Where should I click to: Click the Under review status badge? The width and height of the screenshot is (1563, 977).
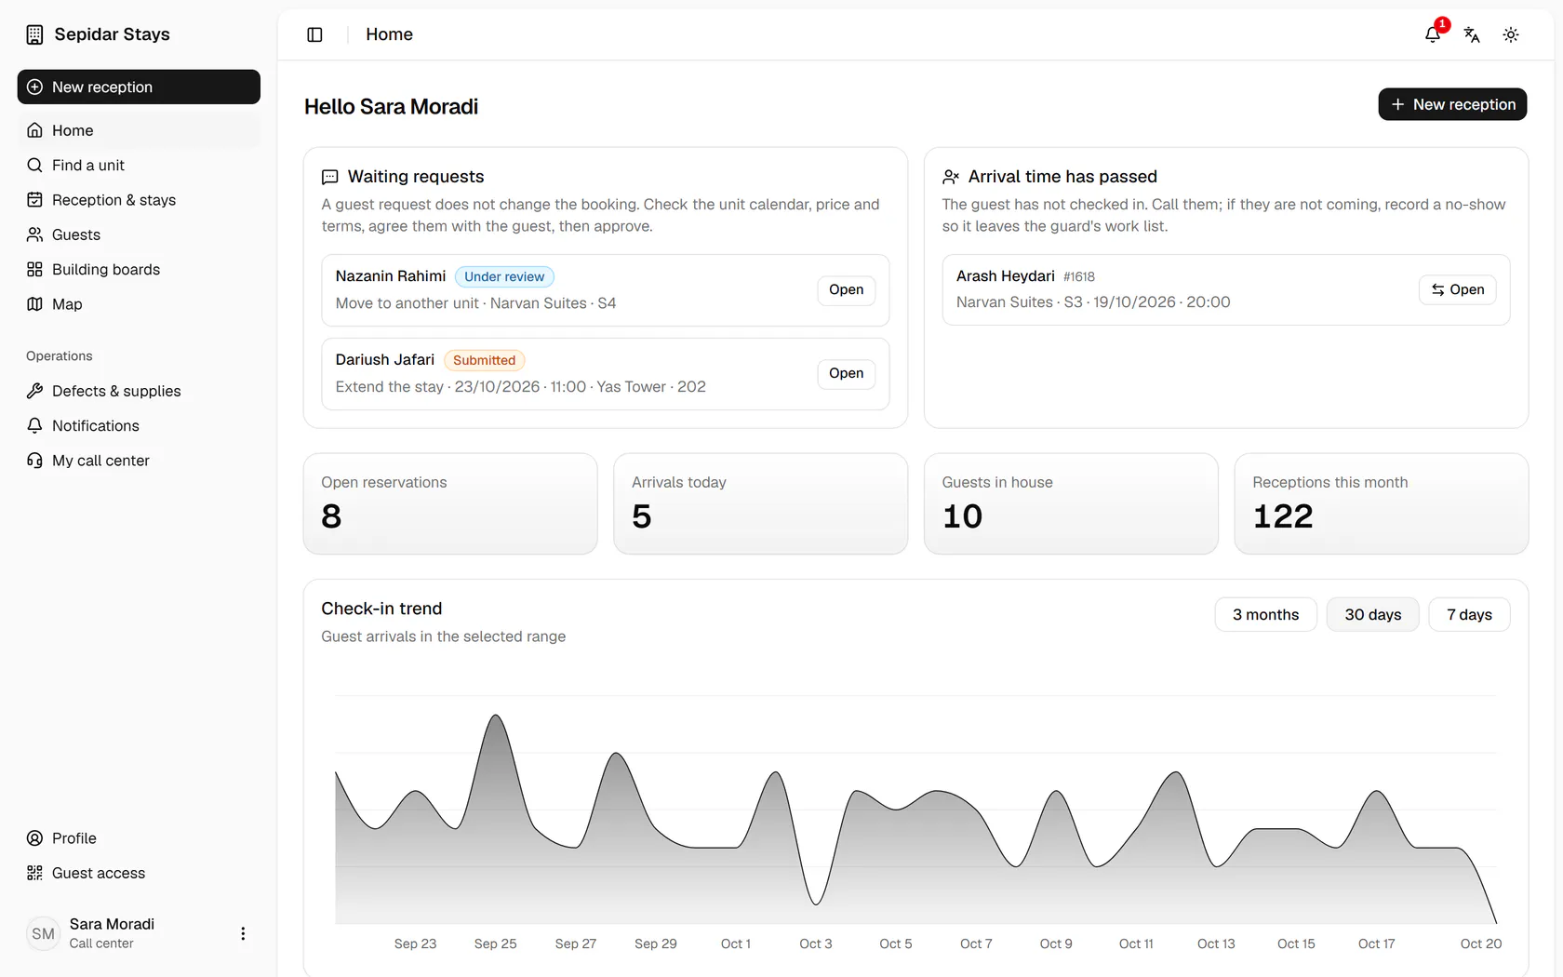tap(504, 276)
